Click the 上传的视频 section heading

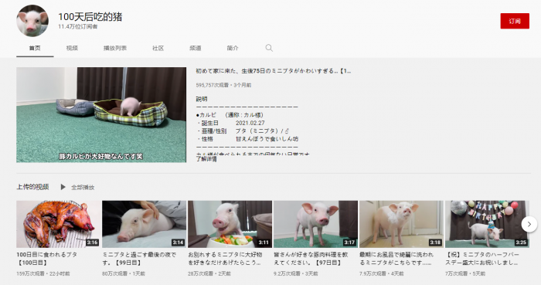tap(32, 187)
